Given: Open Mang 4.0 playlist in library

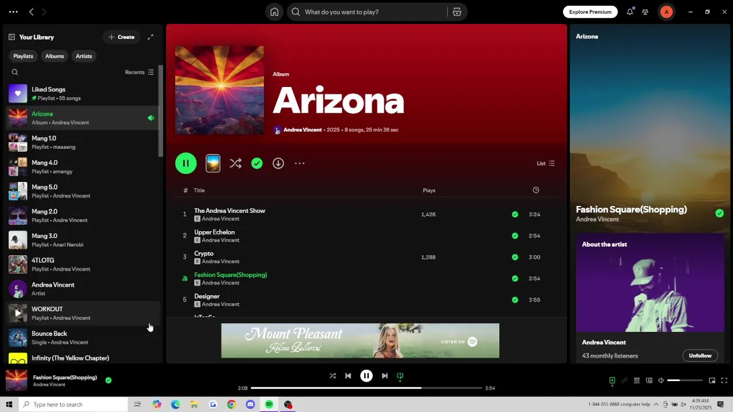Looking at the screenshot, I should (x=82, y=167).
